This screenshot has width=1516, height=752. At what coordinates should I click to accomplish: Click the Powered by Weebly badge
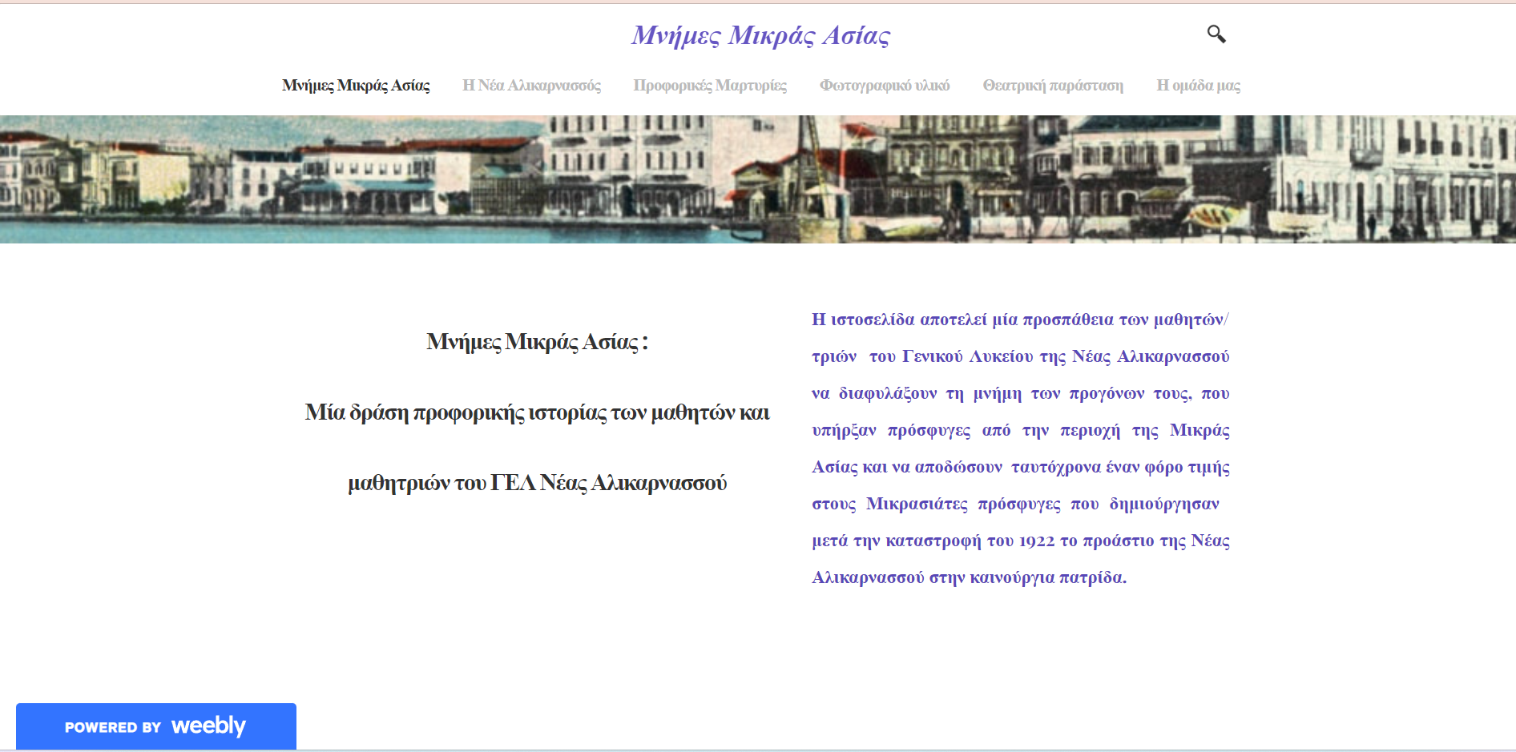[156, 726]
